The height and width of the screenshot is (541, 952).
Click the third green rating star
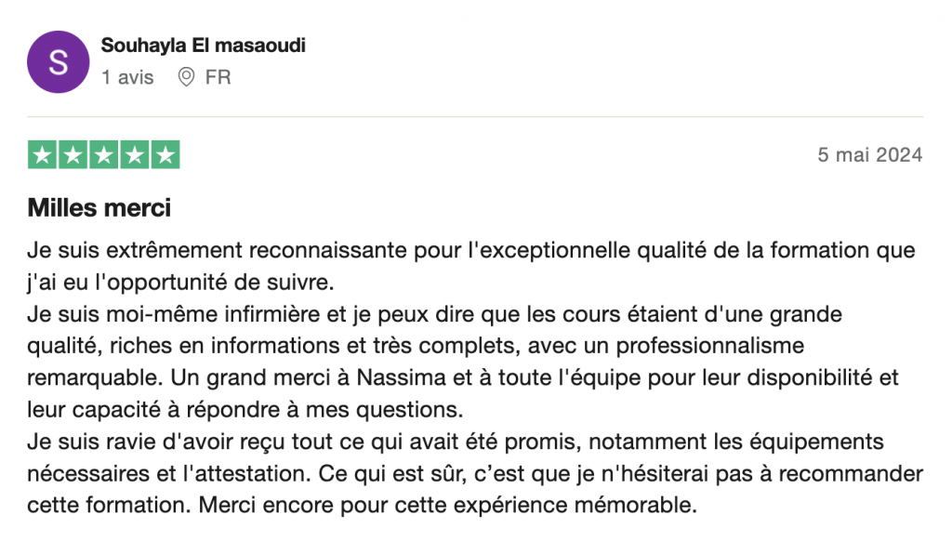pos(104,155)
